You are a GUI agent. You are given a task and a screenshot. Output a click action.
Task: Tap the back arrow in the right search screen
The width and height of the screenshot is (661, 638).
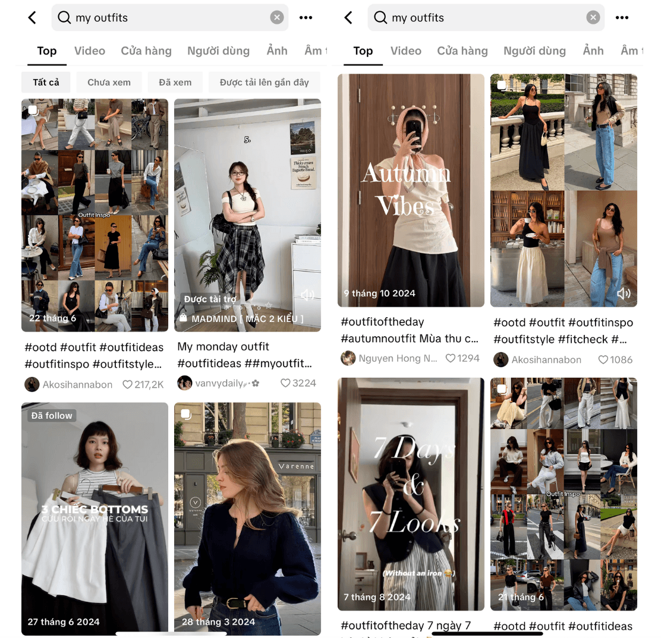(348, 18)
